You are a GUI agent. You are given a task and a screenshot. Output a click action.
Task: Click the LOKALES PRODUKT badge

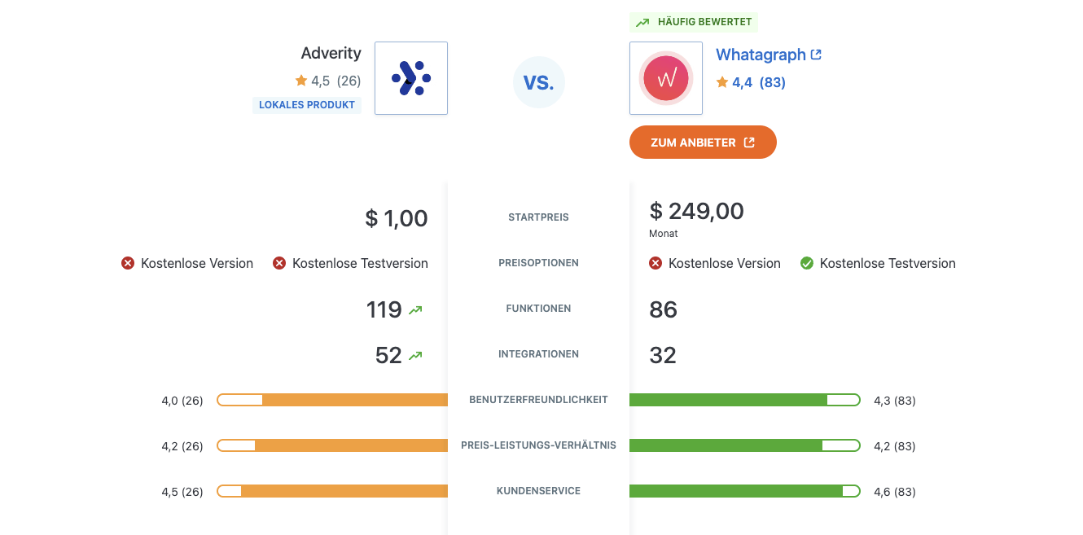(x=307, y=105)
